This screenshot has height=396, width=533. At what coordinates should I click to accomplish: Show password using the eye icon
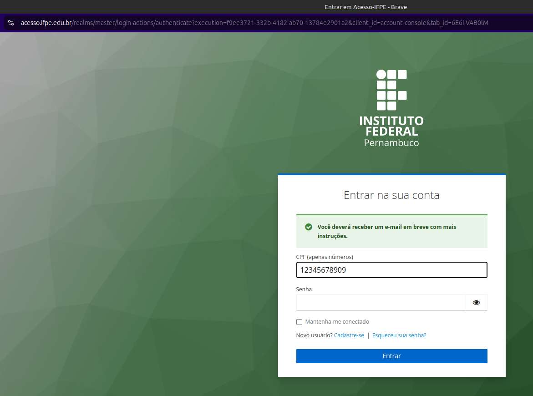pos(476,302)
